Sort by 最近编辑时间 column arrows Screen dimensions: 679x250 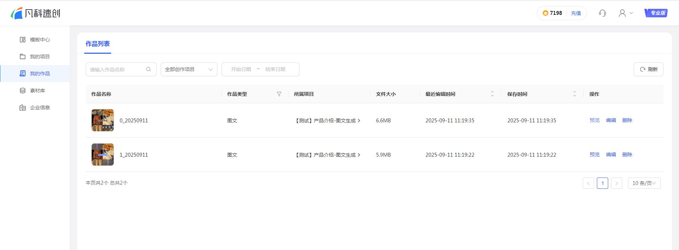492,94
